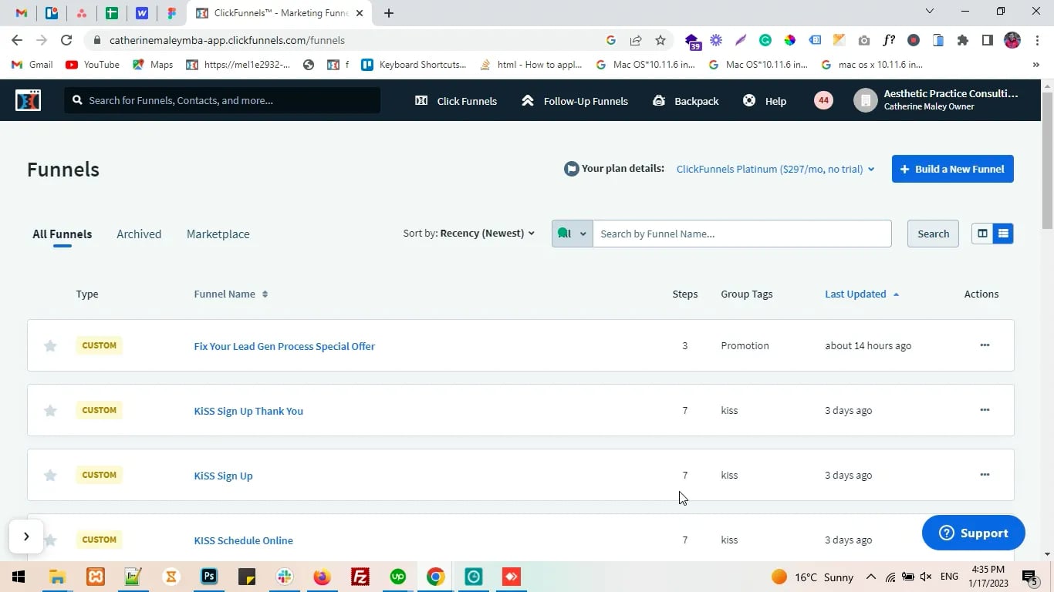Open the Aesthetic Practice Consulting account menu
The height and width of the screenshot is (592, 1054).
click(936, 100)
